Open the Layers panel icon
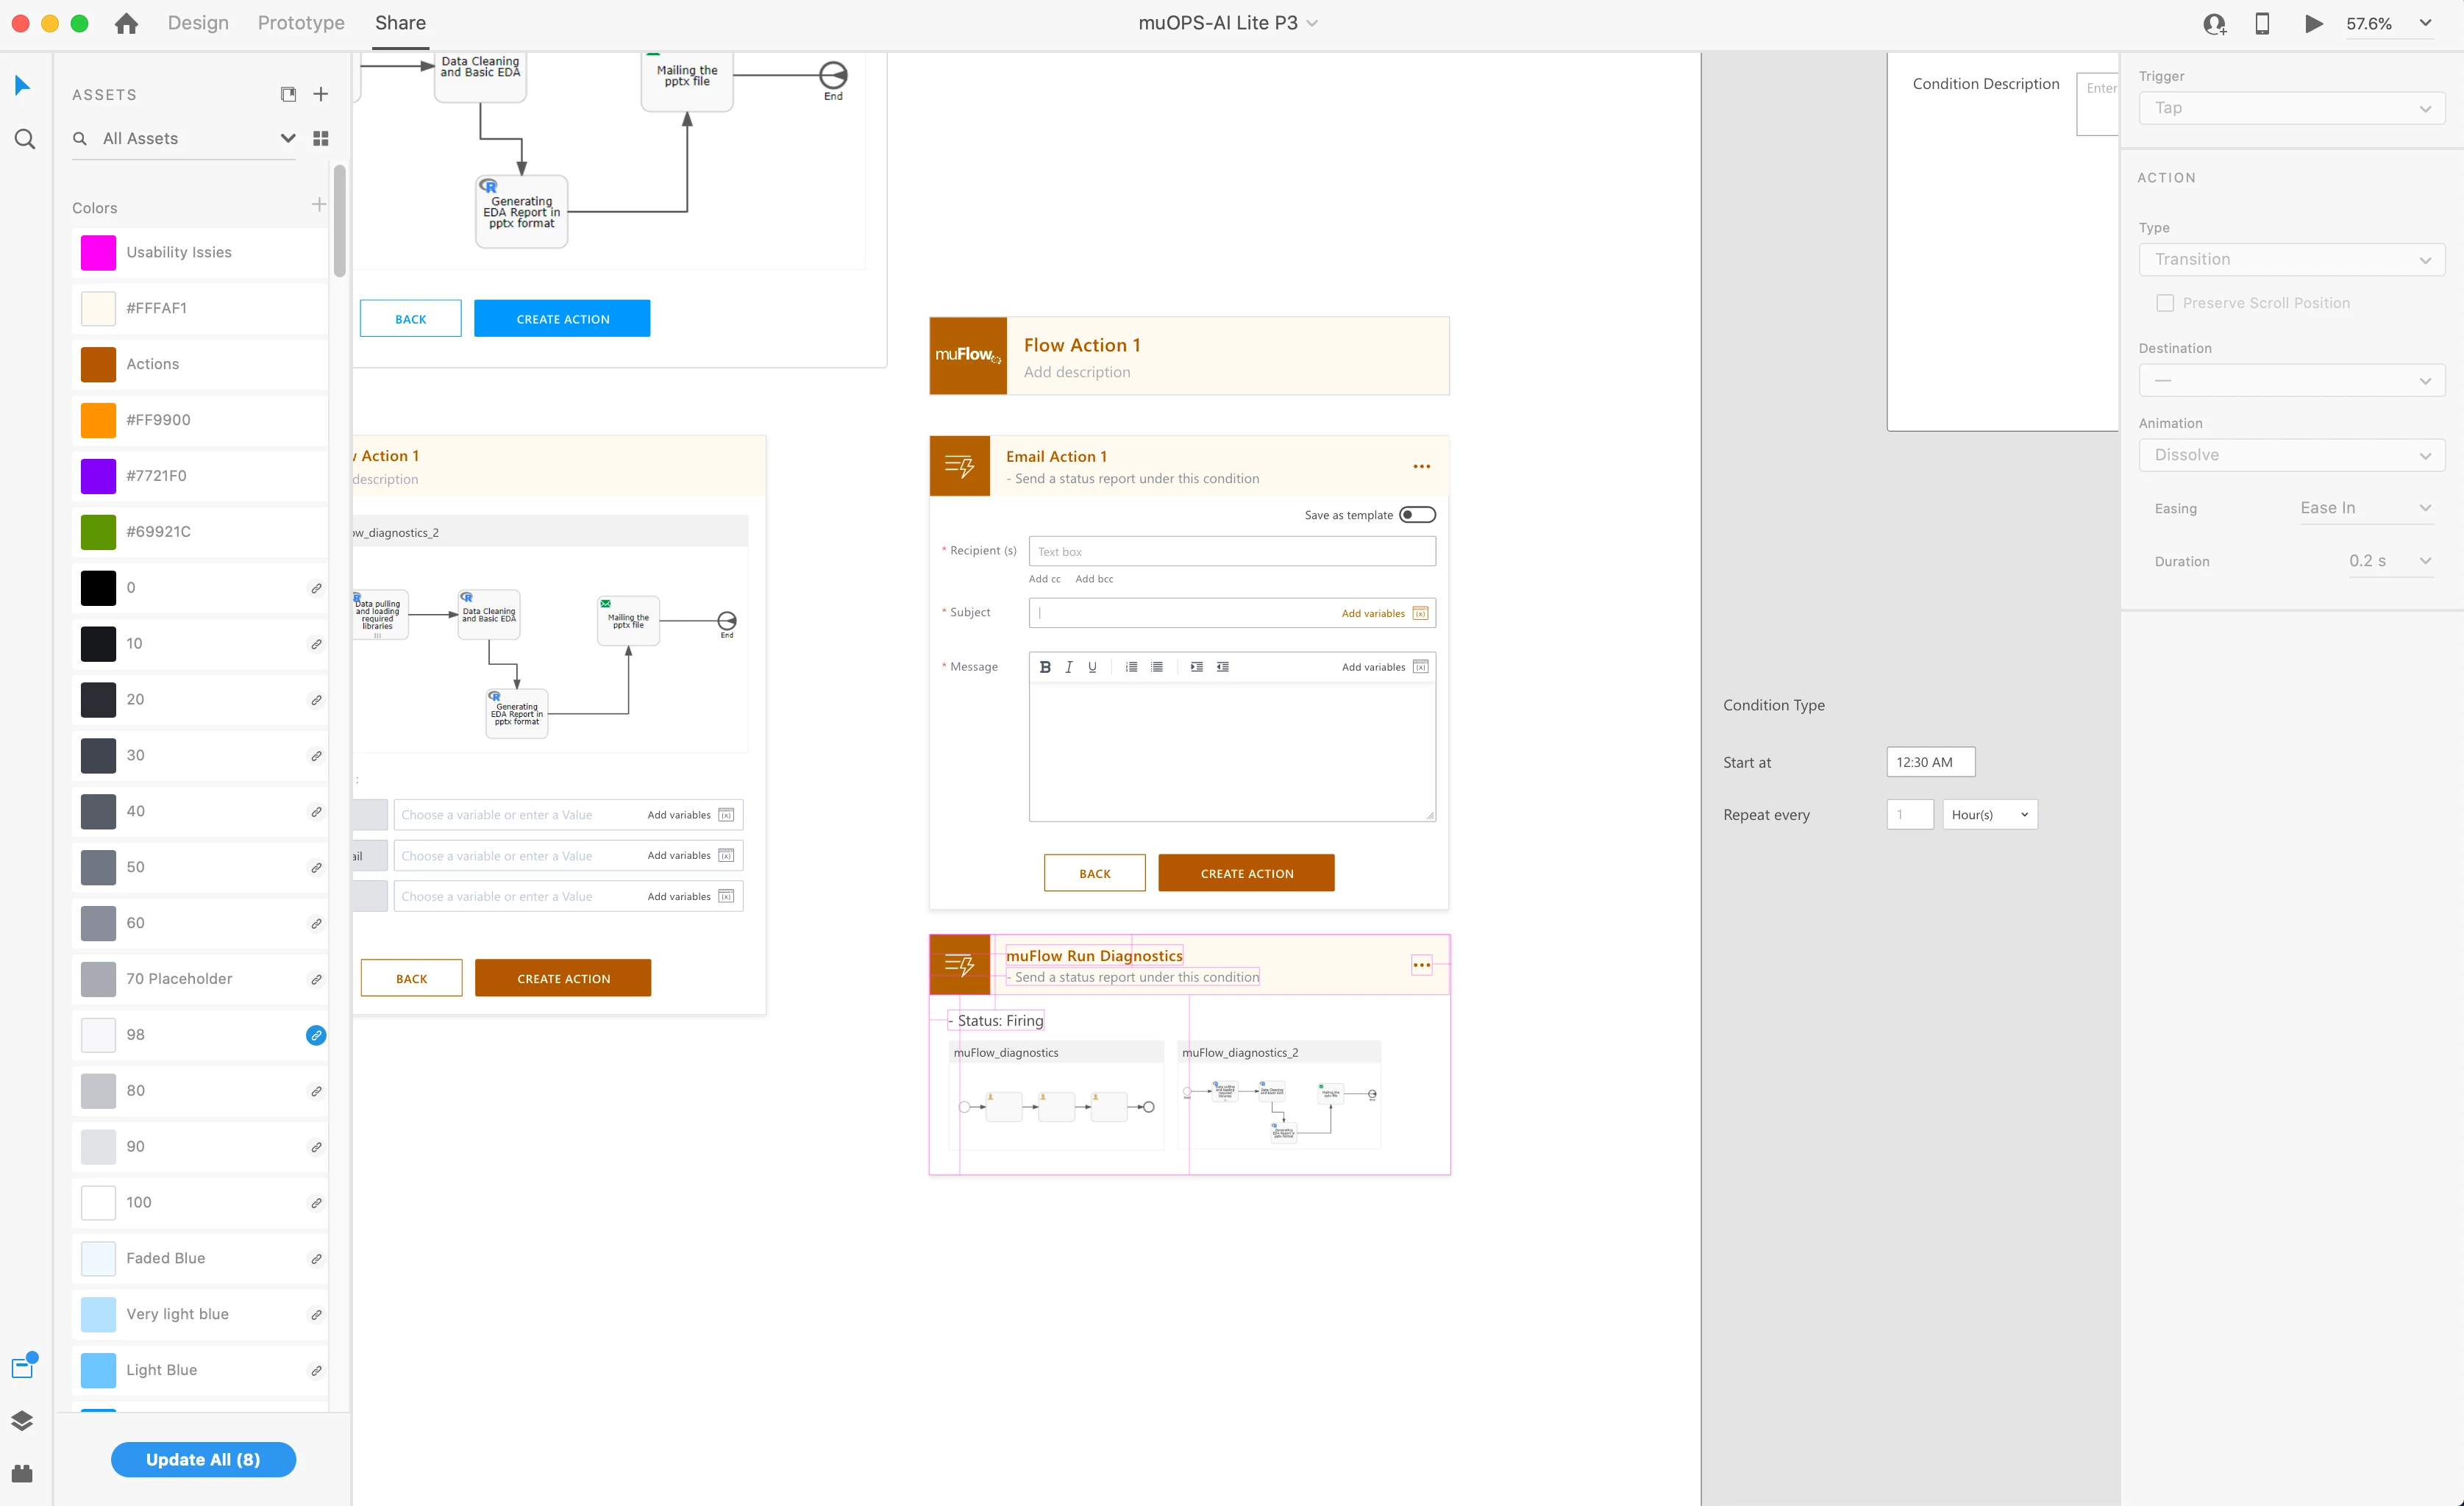The height and width of the screenshot is (1506, 2464). tap(22, 1420)
